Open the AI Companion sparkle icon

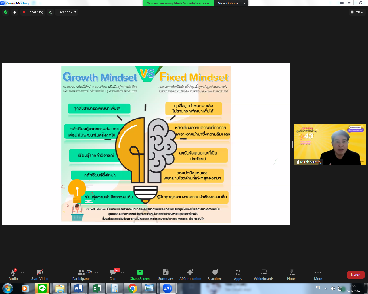190,274
